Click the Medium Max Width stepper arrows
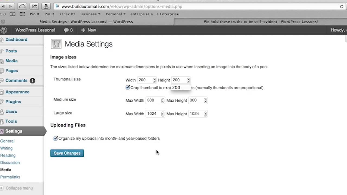Screen dimensions: 347x195 point(163,100)
